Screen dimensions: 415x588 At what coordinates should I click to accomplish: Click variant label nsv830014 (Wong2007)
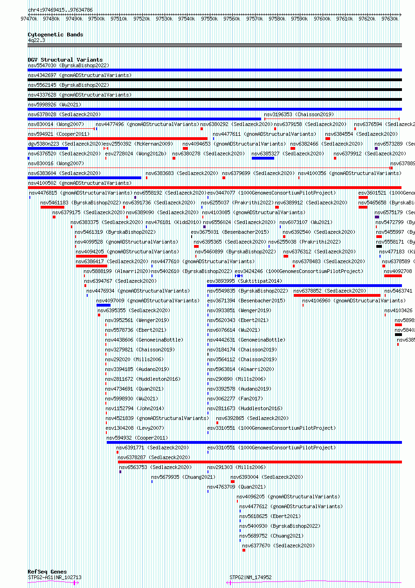pos(55,124)
